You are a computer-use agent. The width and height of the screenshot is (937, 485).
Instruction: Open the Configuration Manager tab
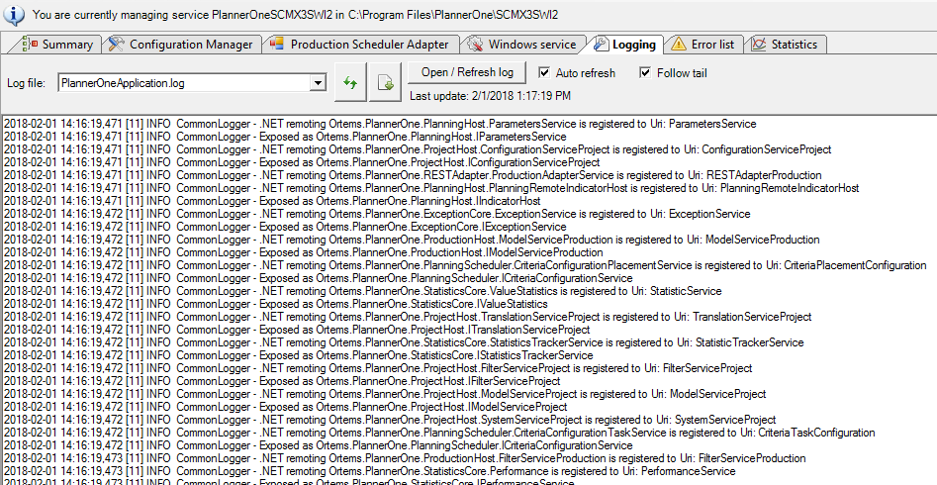coord(182,45)
